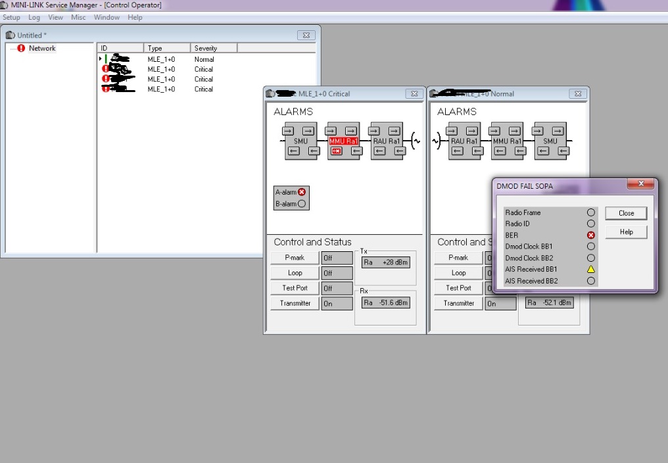Click the A-alarm red status indicator
The image size is (668, 463).
click(x=300, y=191)
